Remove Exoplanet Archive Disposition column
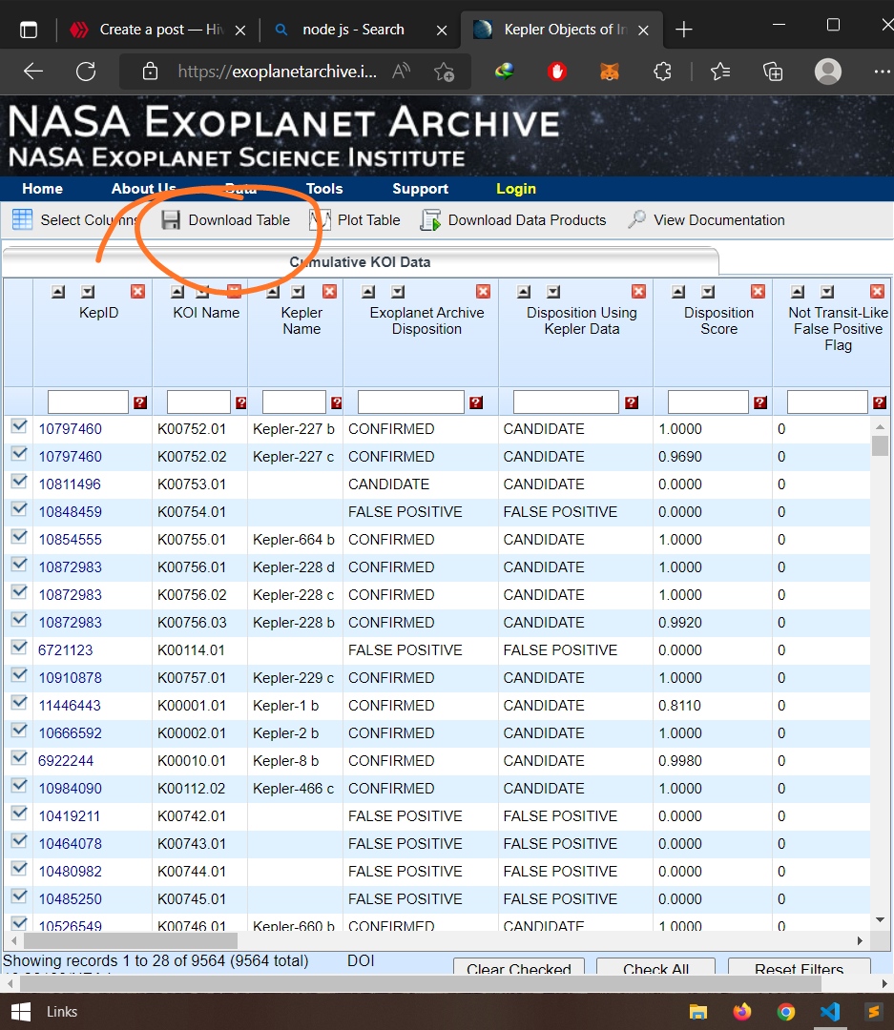 tap(483, 292)
